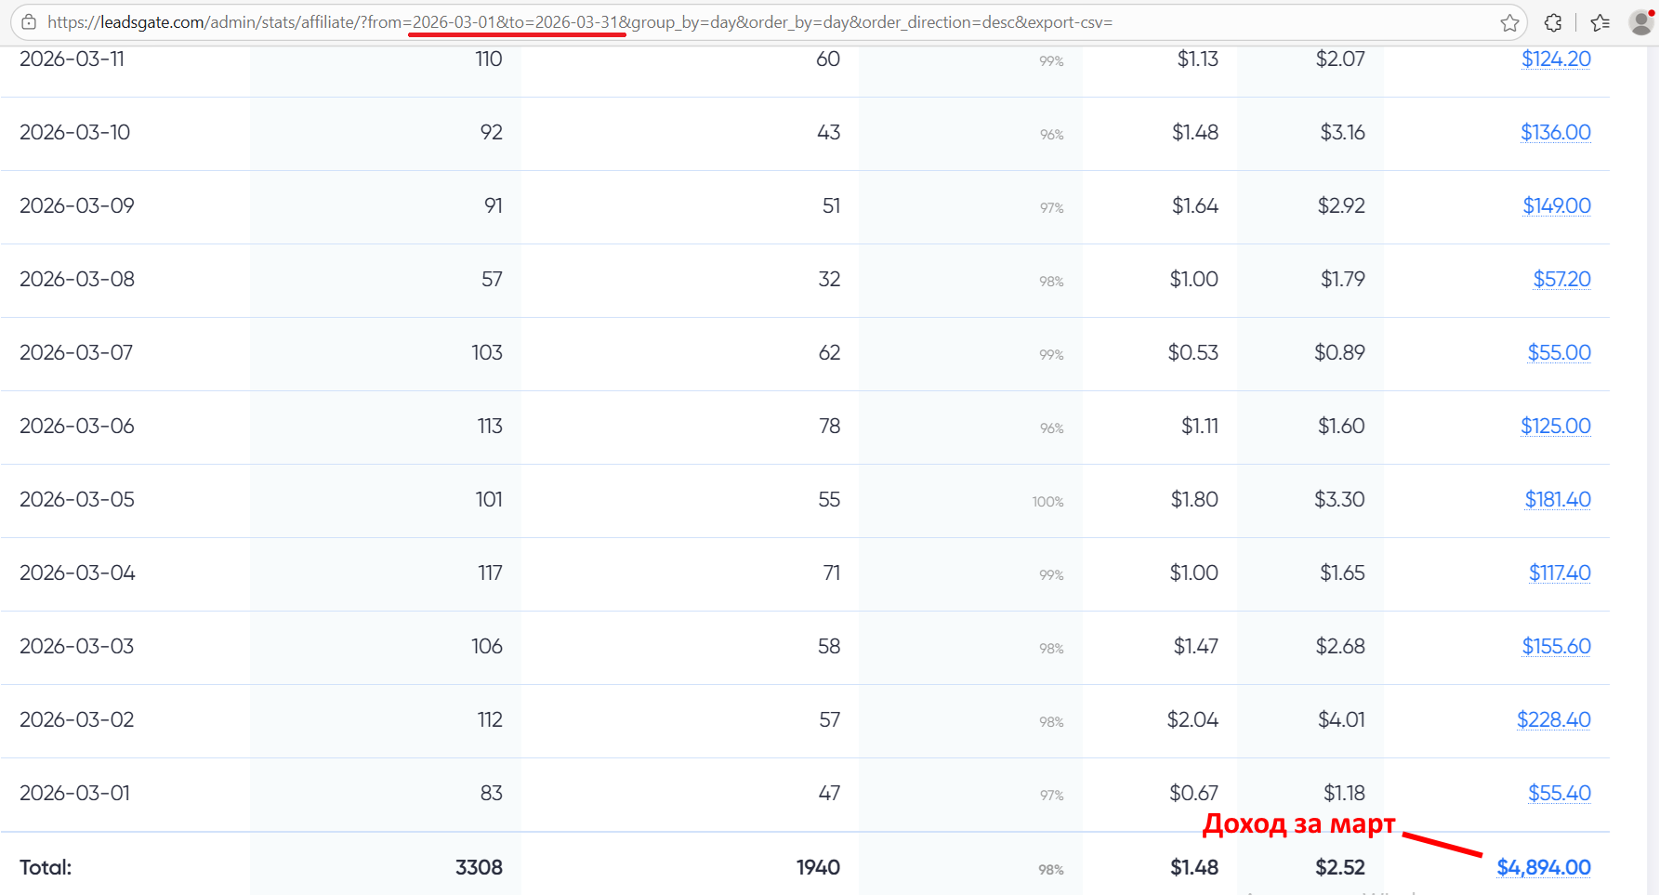Bookmark this page with the star icon
This screenshot has height=895, width=1659.
[x=1509, y=22]
